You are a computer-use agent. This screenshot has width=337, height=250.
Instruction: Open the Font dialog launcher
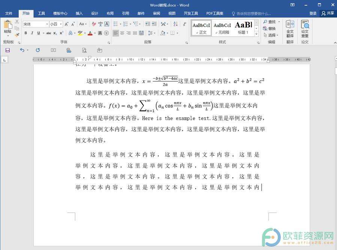coord(109,43)
